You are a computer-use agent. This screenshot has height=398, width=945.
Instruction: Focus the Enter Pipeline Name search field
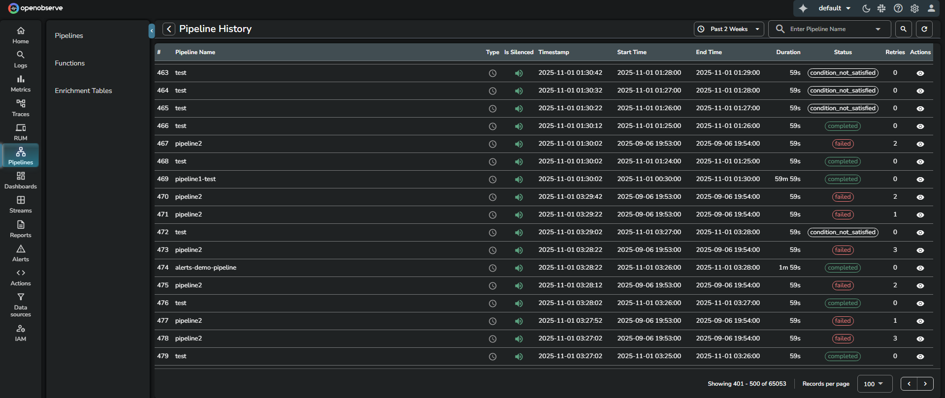(x=830, y=29)
